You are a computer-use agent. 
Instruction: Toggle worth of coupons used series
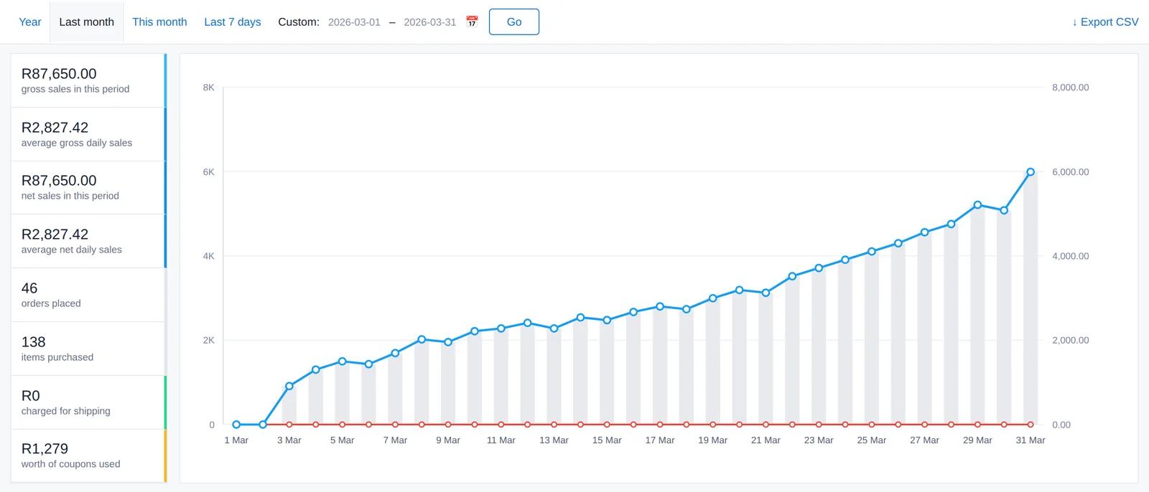coord(88,455)
